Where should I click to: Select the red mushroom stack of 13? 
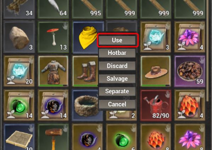point(54,37)
